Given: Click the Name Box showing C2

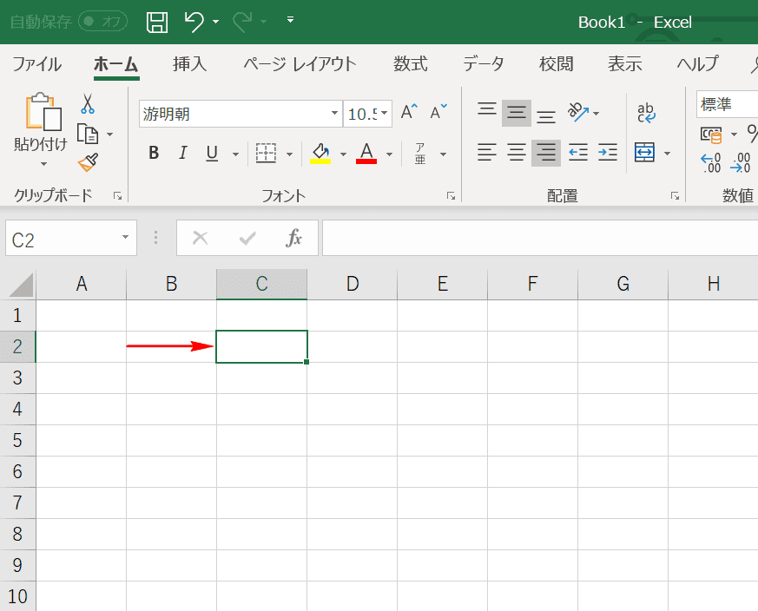Looking at the screenshot, I should [x=71, y=239].
